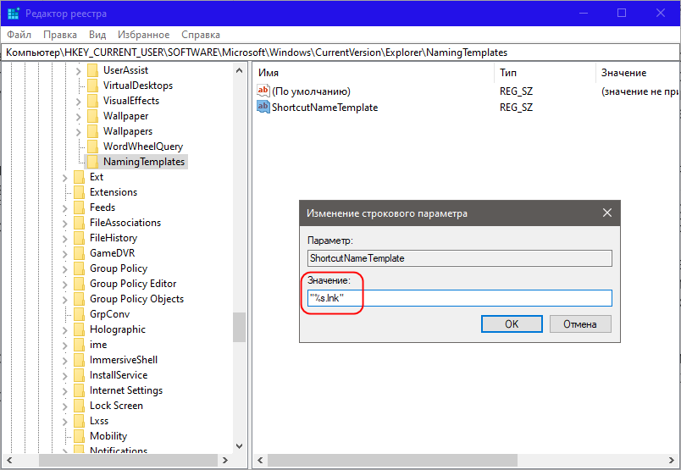This screenshot has height=470, width=681.
Task: Open the Справка menu
Action: [201, 35]
